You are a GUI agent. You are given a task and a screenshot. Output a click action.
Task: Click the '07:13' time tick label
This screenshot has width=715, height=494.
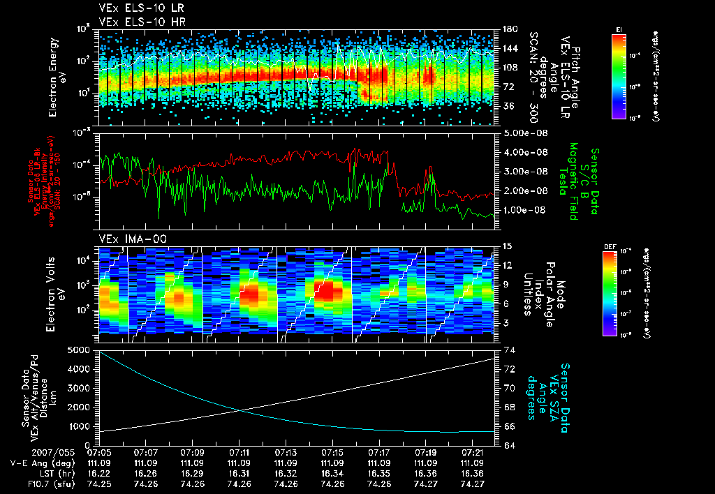[286, 453]
